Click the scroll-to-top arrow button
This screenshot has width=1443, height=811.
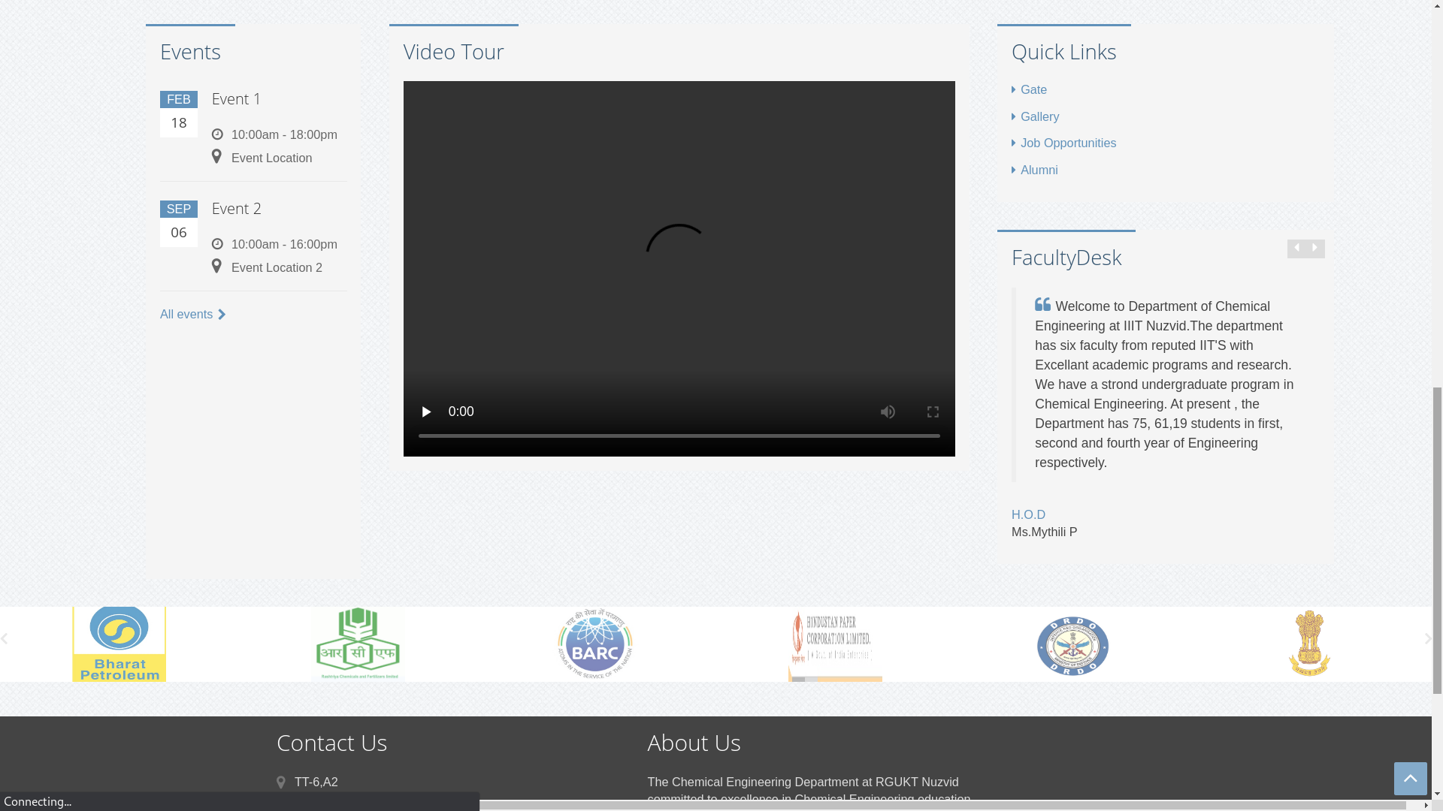1410,779
